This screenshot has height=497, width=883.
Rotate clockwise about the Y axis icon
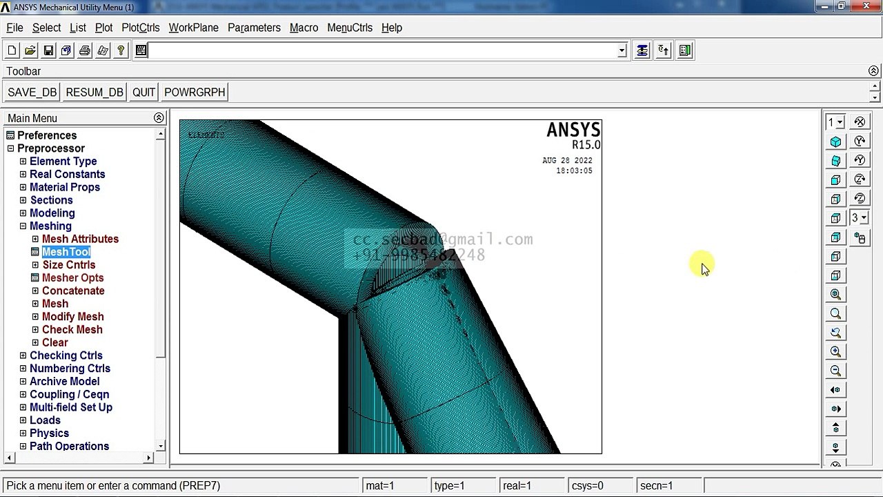860,141
